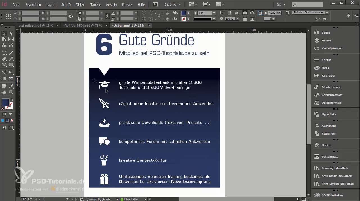This screenshot has width=360, height=201.
Task: Open the stroke style dropdown
Action: (x=214, y=19)
